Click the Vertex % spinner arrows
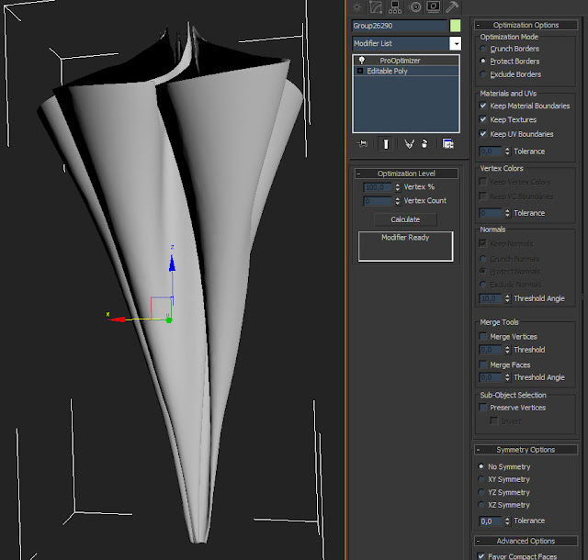588x560 pixels. (398, 187)
